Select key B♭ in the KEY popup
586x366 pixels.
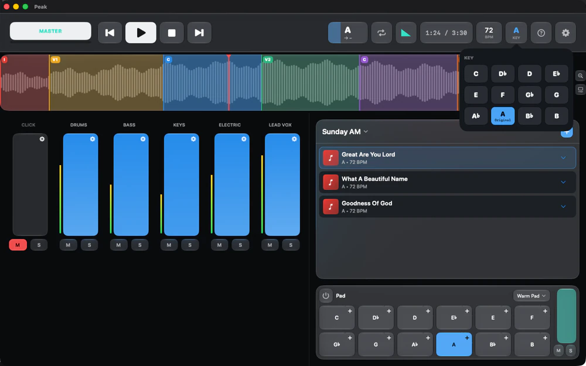(530, 116)
